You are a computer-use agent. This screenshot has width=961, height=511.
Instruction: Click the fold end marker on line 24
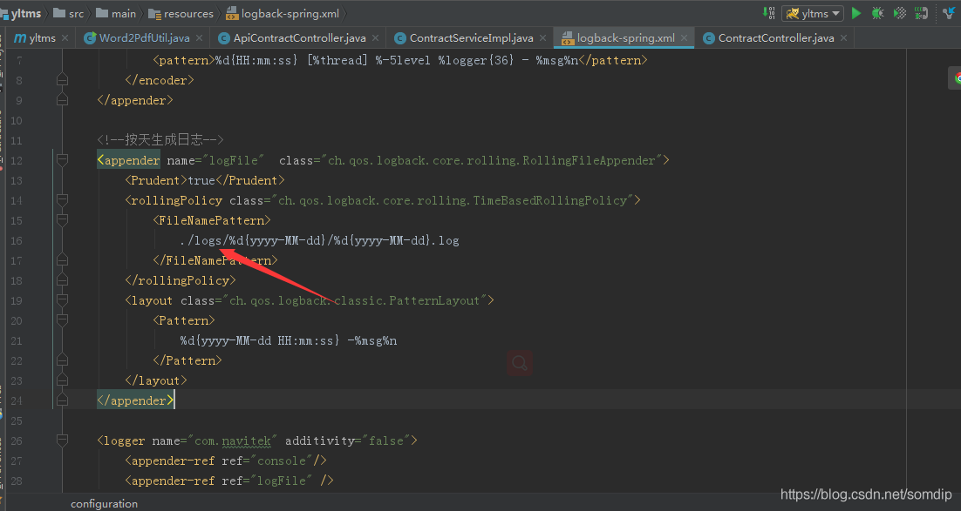point(62,400)
